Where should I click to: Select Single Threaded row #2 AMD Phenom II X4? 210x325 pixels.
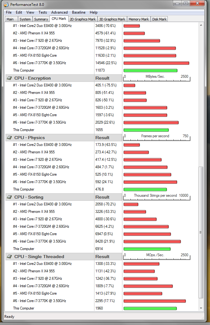tap(34, 271)
